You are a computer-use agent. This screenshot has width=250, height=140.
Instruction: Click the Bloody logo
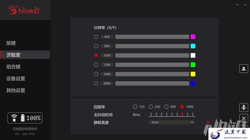point(24,10)
